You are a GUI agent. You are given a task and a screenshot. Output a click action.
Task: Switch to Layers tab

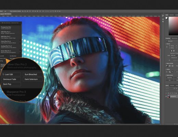(167, 85)
